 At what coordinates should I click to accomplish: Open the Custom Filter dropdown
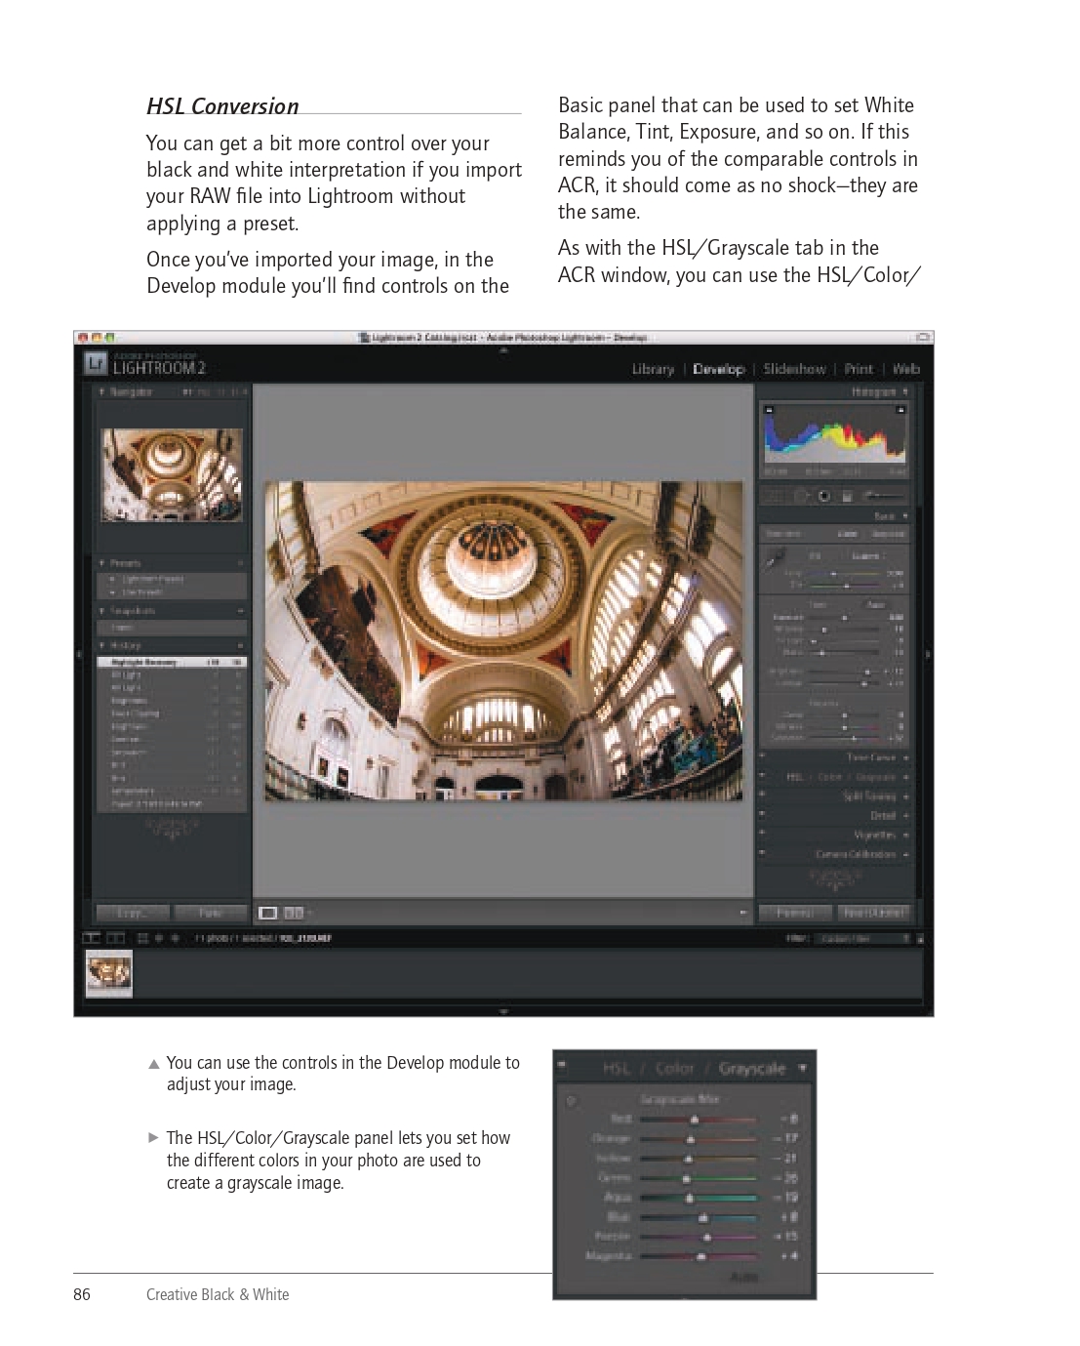coord(862,939)
